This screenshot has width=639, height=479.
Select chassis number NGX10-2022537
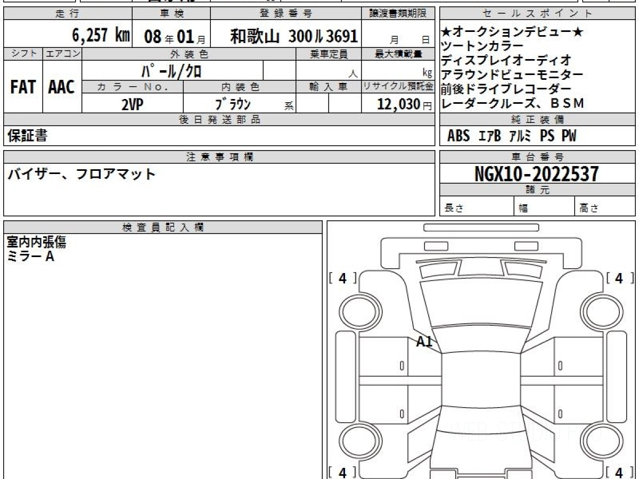pyautogui.click(x=537, y=174)
